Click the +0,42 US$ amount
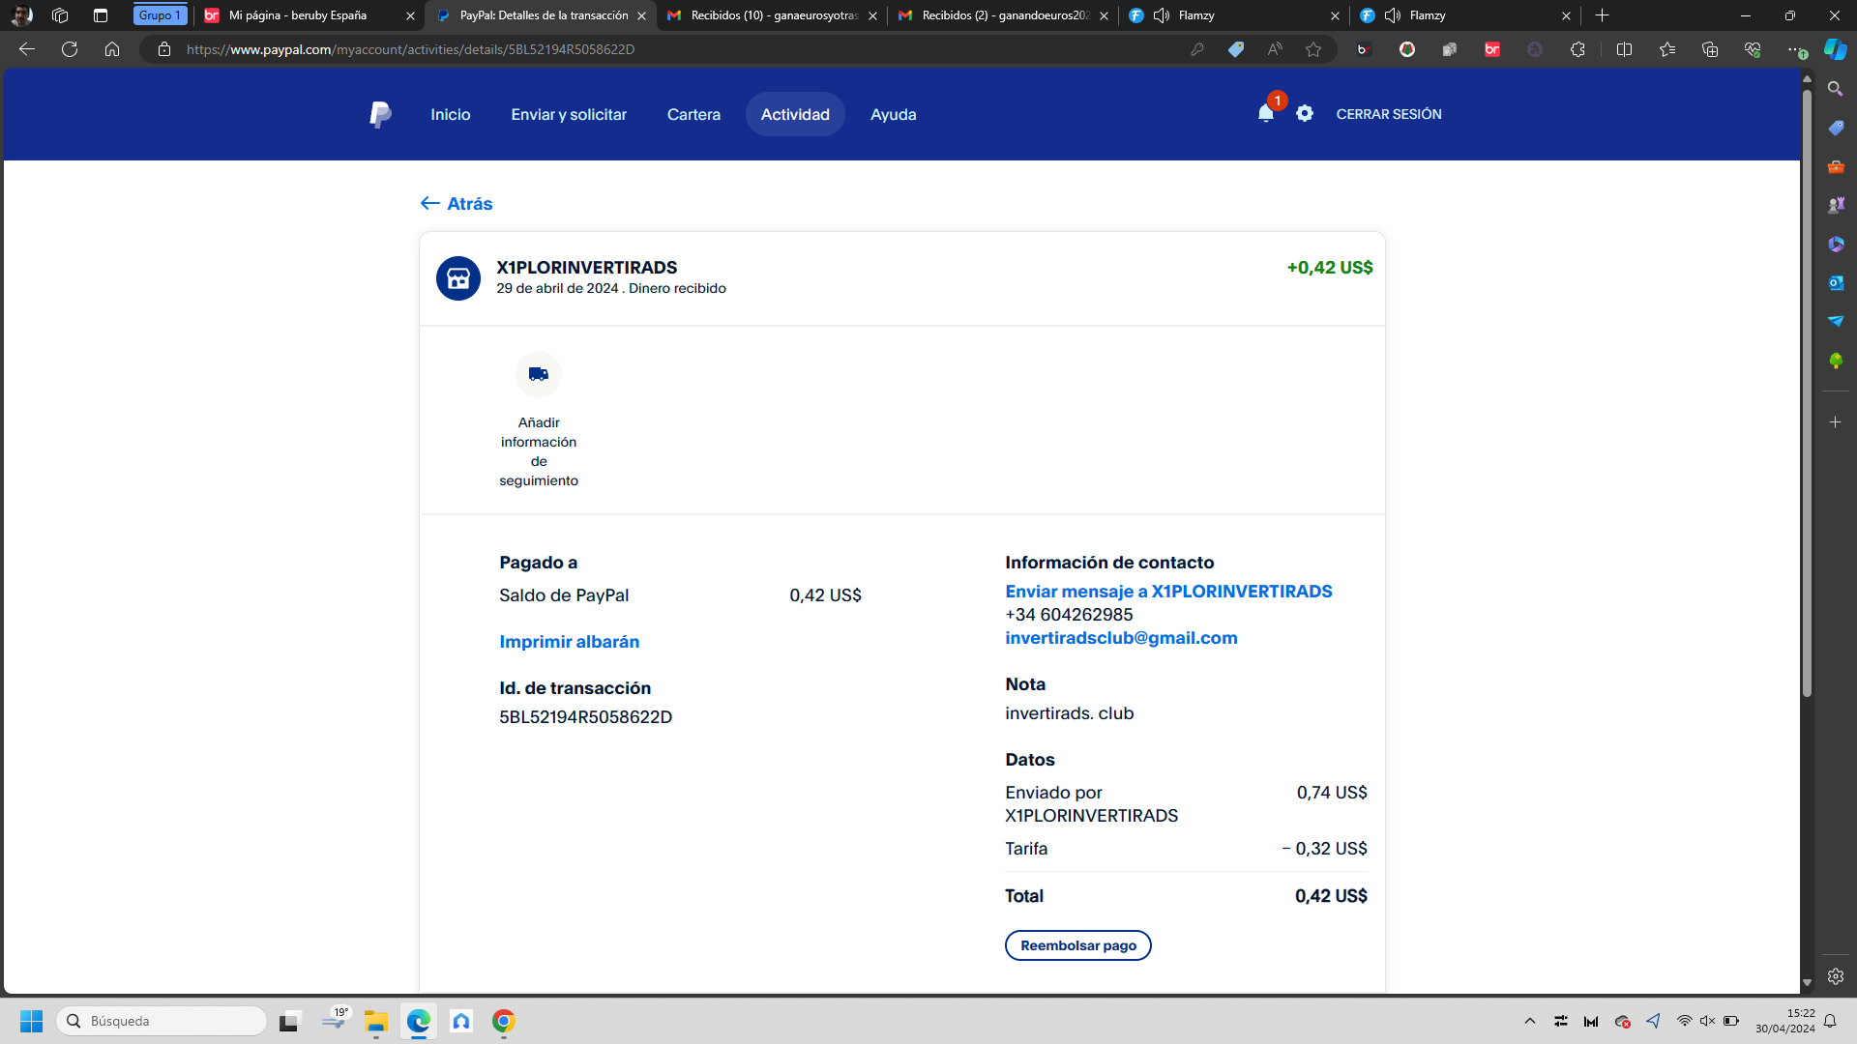The image size is (1857, 1044). [x=1329, y=268]
